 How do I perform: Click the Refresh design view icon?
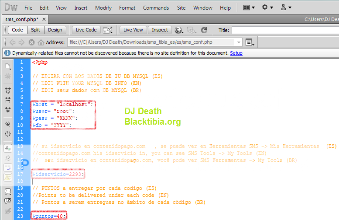point(204,30)
